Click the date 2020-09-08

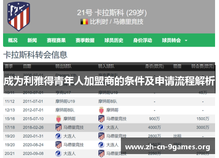pyautogui.click(x=33, y=154)
